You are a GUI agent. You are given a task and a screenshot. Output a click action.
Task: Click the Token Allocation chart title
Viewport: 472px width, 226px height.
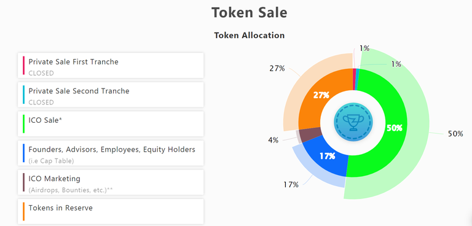pyautogui.click(x=250, y=35)
